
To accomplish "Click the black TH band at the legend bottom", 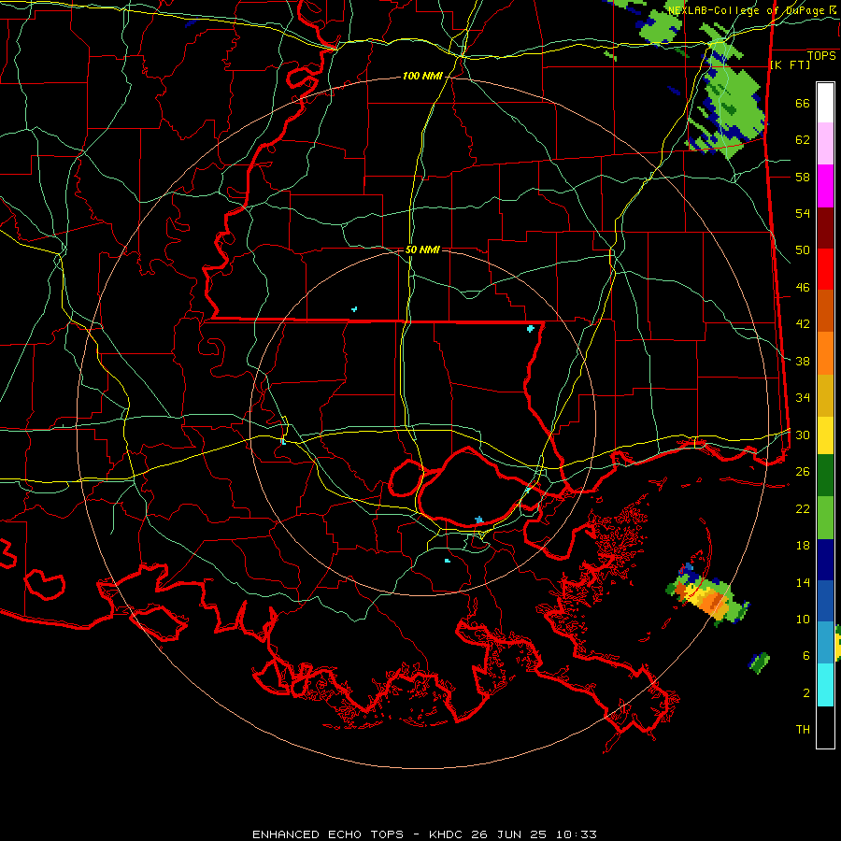I will point(825,727).
